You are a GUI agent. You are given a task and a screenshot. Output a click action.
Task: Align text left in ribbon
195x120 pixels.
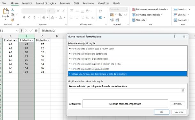pyautogui.click(x=72, y=17)
